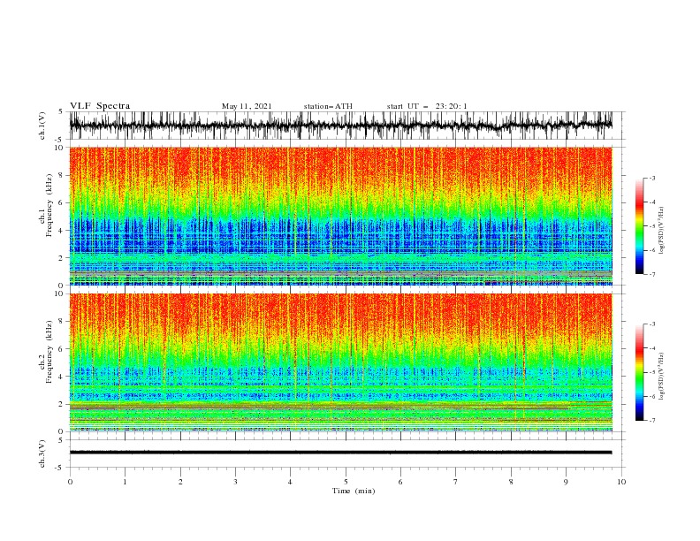
Task: Click the '5' tick on time axis
Action: click(x=346, y=482)
